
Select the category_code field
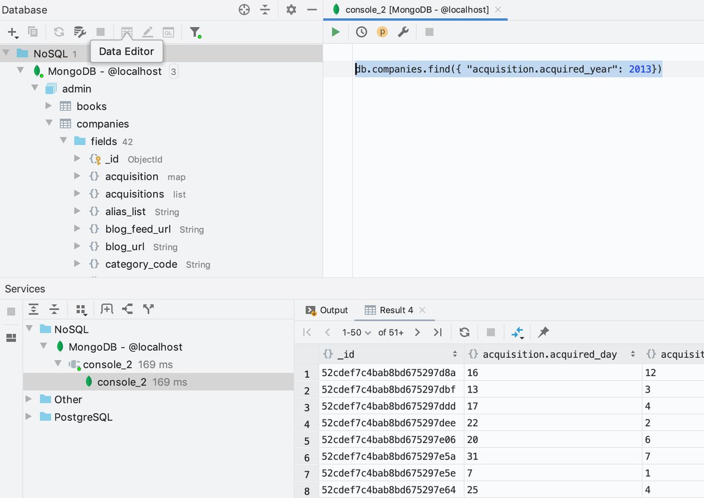click(141, 264)
